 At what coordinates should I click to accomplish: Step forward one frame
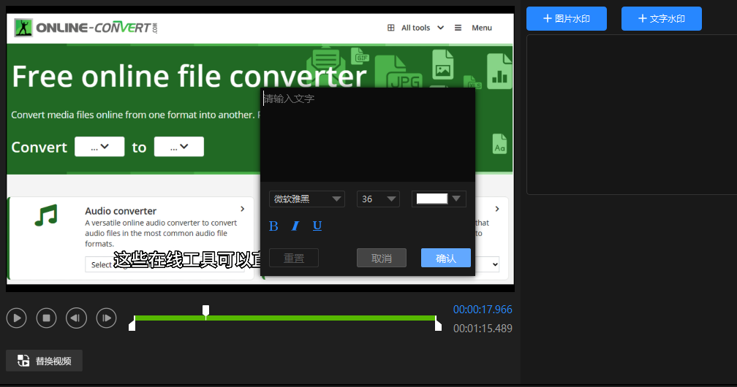(x=106, y=318)
